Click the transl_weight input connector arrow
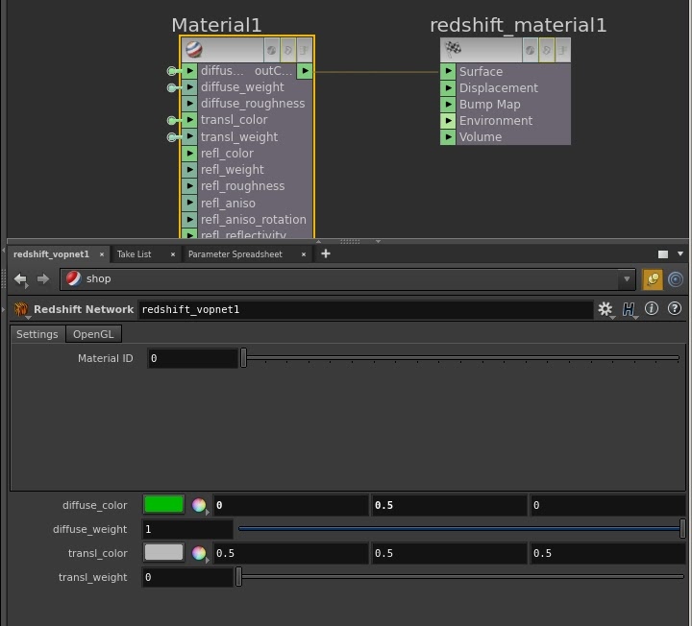Image resolution: width=692 pixels, height=626 pixels. 189,136
